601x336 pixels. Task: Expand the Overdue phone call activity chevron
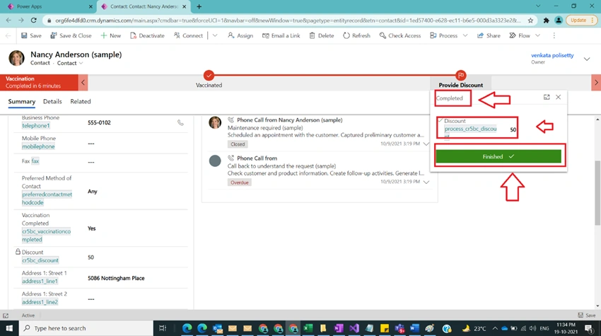tap(426, 182)
